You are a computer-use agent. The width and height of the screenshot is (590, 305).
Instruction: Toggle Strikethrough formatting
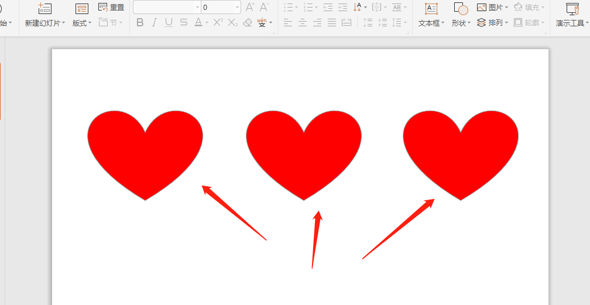[184, 23]
